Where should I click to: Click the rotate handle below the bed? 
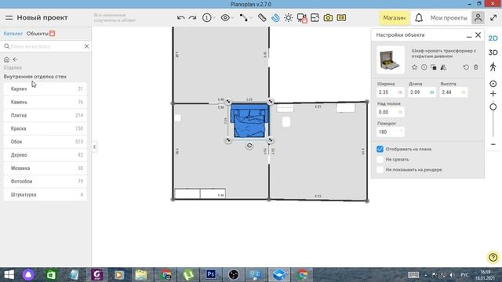[249, 146]
